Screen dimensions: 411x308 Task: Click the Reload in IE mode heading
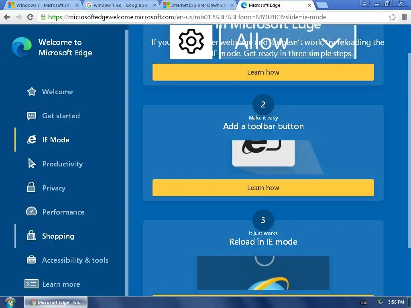(x=263, y=241)
